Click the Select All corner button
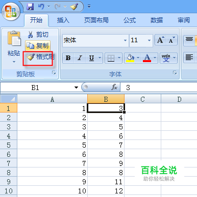Screen dimensions: 197x197 pyautogui.click(x=9, y=99)
